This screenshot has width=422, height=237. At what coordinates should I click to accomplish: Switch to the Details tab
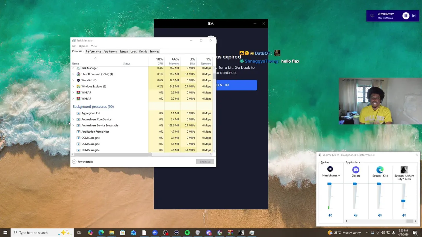[x=143, y=51]
